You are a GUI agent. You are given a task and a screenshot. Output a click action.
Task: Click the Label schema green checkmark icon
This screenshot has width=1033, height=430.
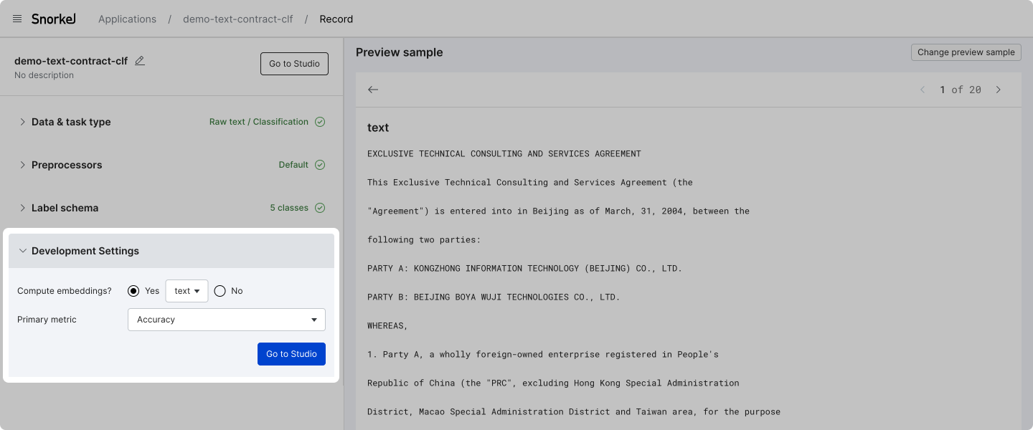[x=320, y=208]
